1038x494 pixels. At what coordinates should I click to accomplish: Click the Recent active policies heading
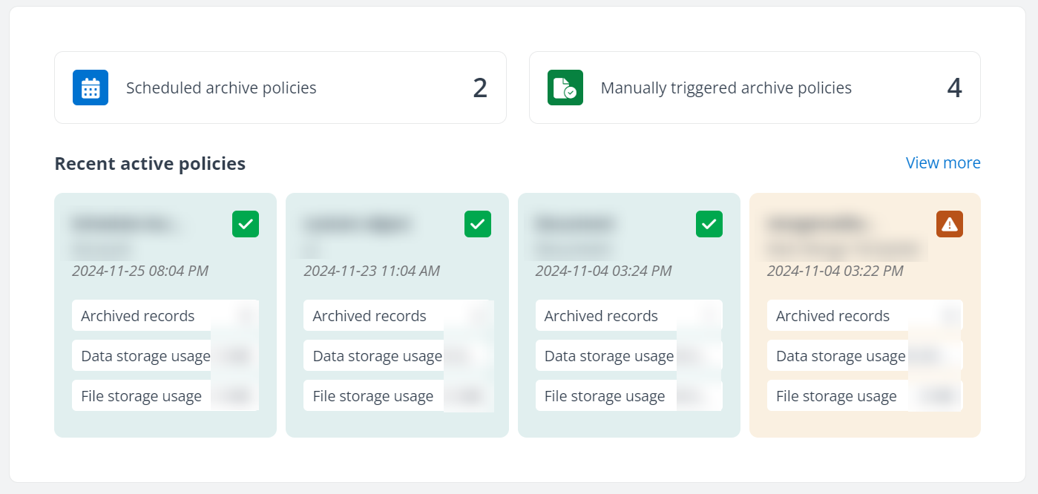(x=149, y=163)
